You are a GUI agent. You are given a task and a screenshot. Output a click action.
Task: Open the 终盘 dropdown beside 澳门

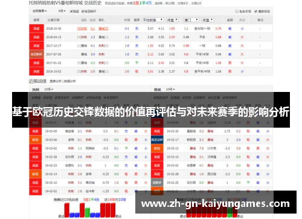tap(208, 20)
